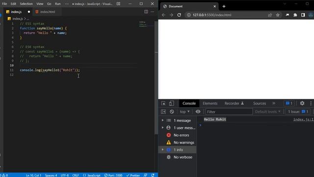Place the cursor on the console.log line
The width and height of the screenshot is (314, 177).
pos(50,70)
